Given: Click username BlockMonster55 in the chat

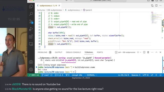Looking at the screenshot, I should [x=22, y=89].
